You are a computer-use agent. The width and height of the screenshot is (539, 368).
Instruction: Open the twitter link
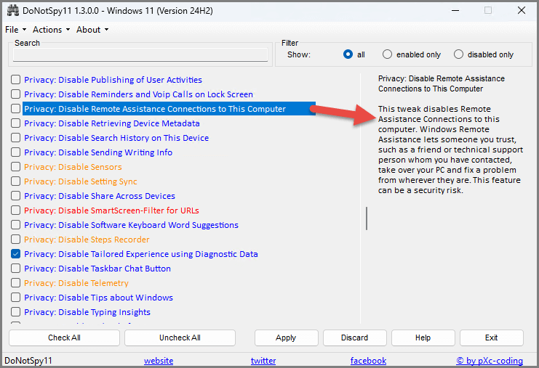pos(263,361)
